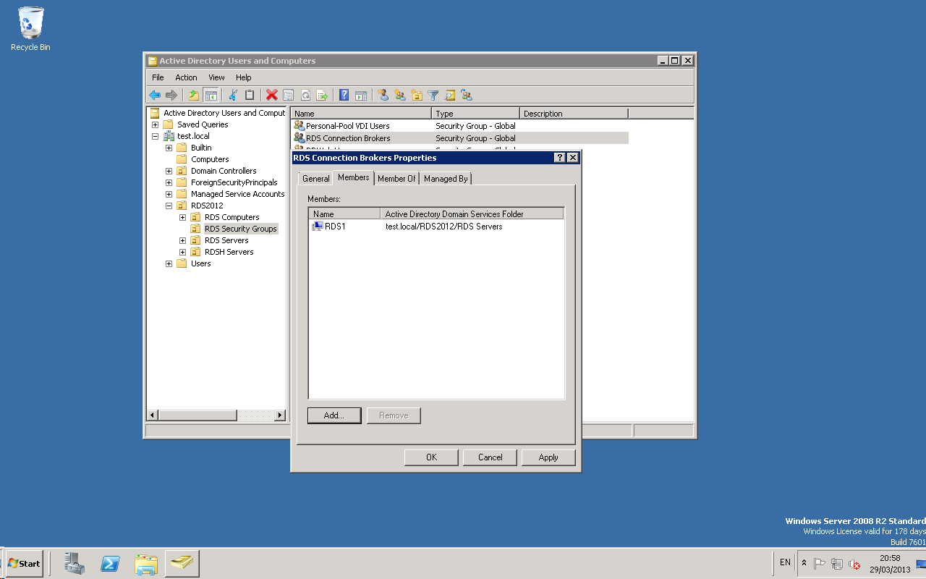Collapse the RDS2012 organizational unit

click(x=169, y=206)
